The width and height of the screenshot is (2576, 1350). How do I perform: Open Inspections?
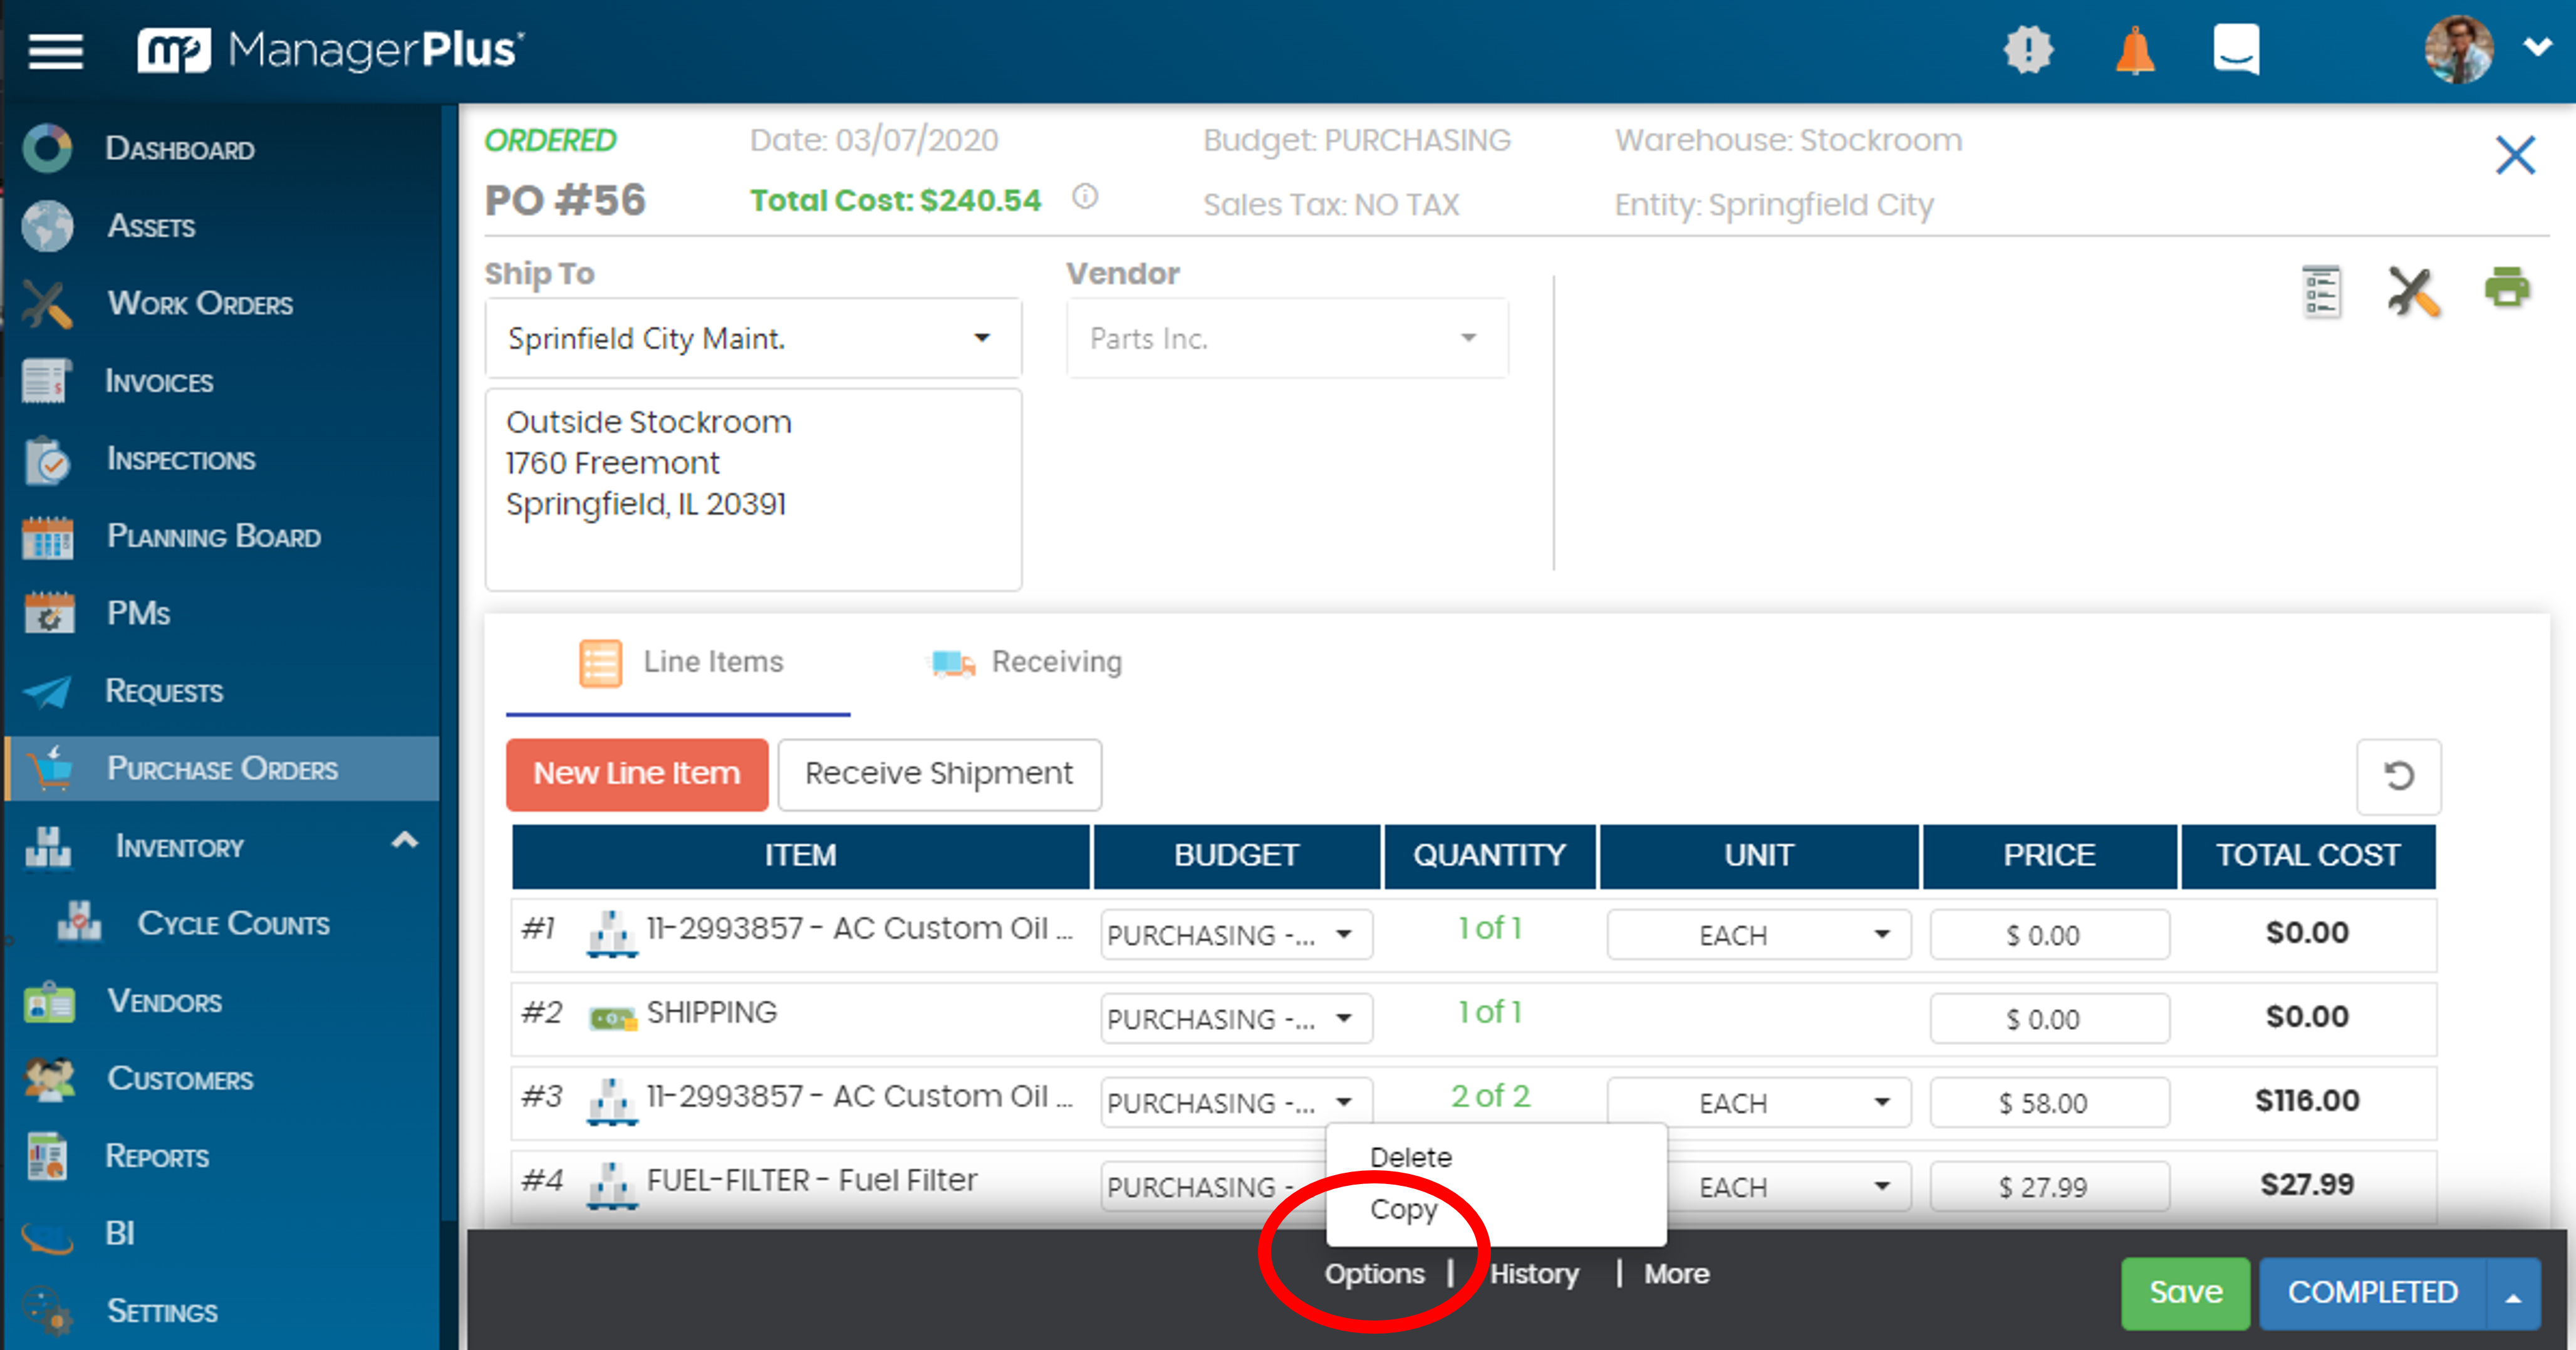click(181, 459)
